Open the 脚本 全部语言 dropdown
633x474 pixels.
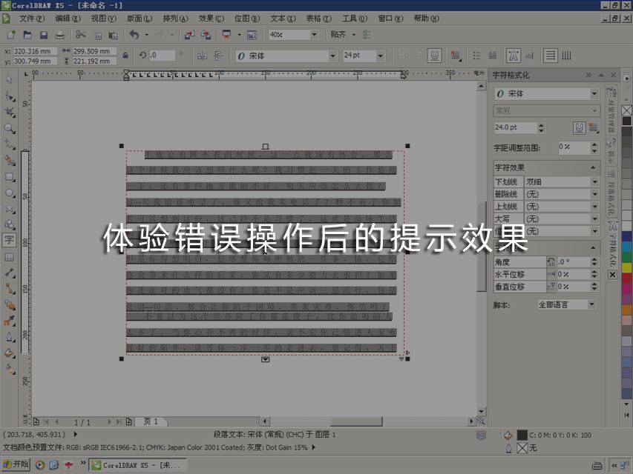pyautogui.click(x=592, y=304)
